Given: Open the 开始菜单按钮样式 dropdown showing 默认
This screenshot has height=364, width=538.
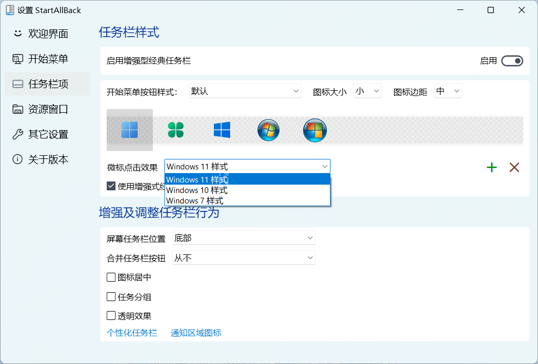Looking at the screenshot, I should point(245,91).
